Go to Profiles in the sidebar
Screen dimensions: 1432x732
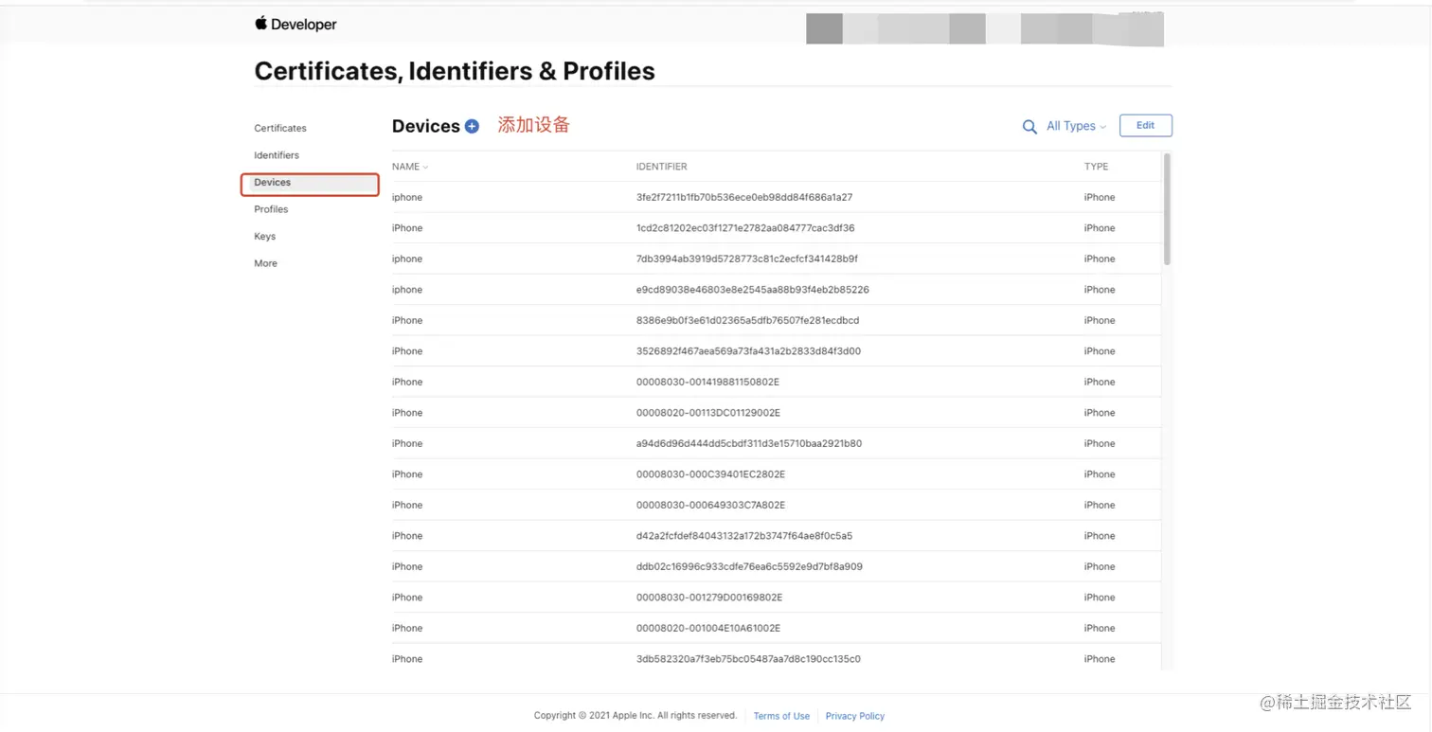coord(271,209)
